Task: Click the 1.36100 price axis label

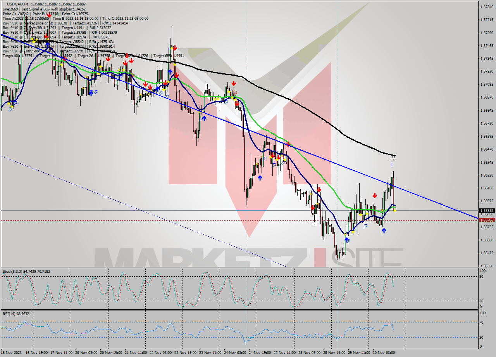Action: (487, 188)
